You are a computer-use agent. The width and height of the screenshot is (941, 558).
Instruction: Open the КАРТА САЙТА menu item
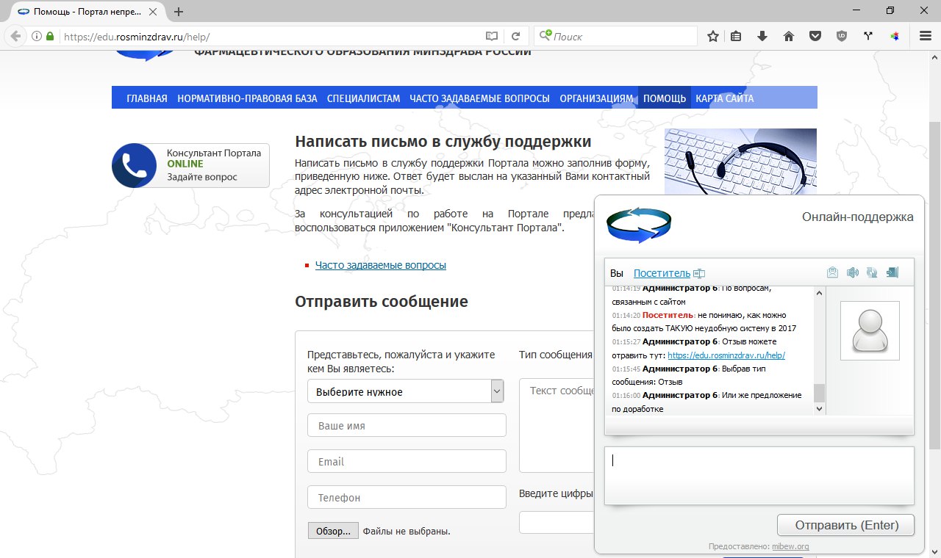coord(725,98)
